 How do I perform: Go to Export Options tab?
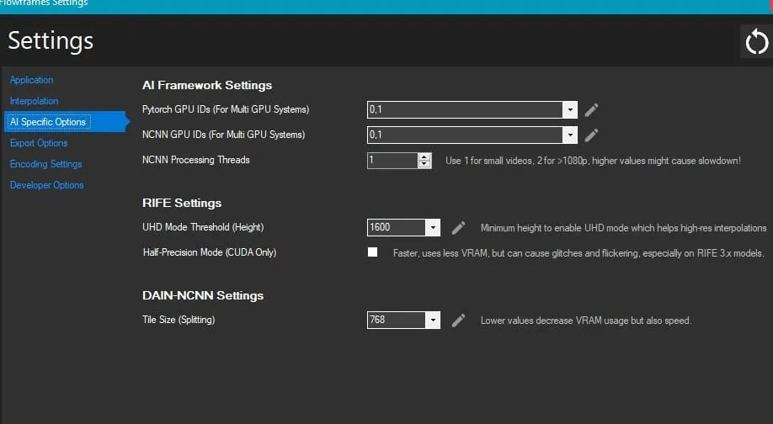39,143
